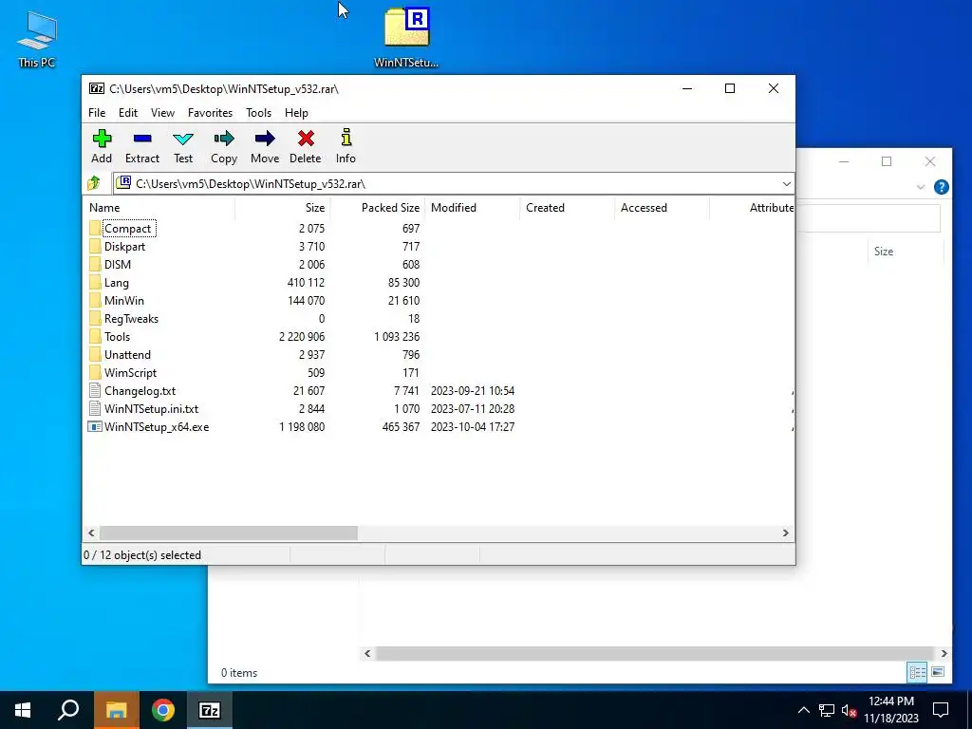Open the Tools menu

click(258, 113)
